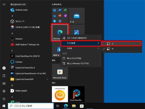The height and width of the screenshot is (109, 145).
Task: Open Settings gear in Start sidebar
Action: point(4,91)
